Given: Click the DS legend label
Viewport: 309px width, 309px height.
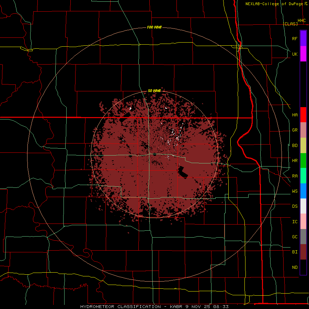Looking at the screenshot, I should 295,206.
